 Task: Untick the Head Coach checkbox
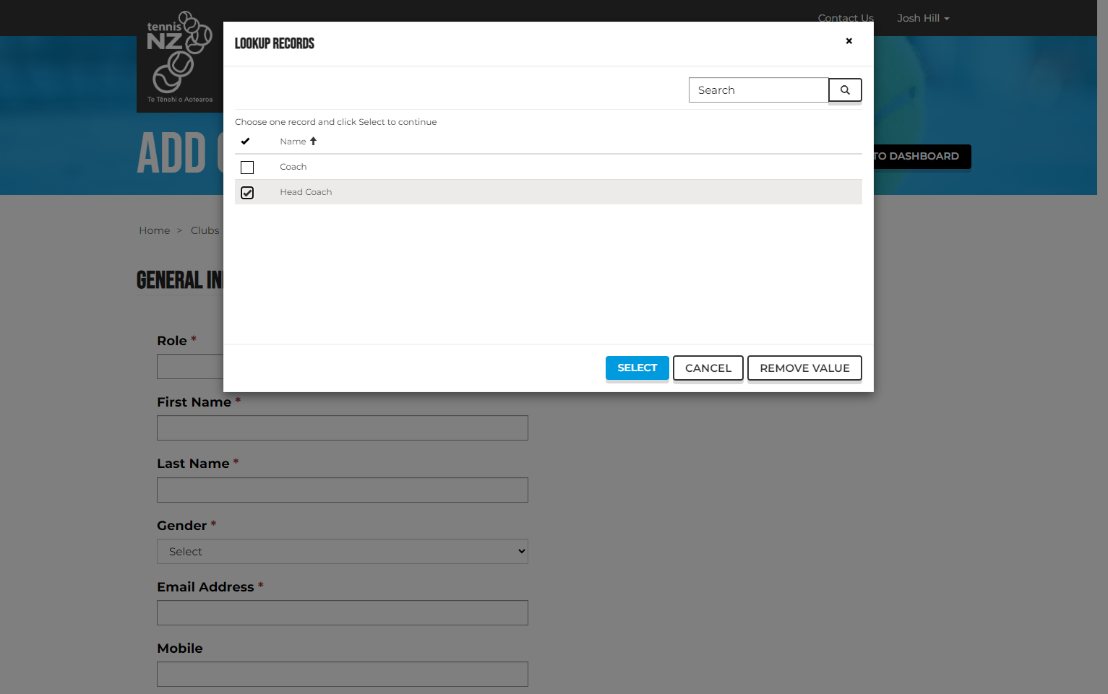pyautogui.click(x=247, y=193)
